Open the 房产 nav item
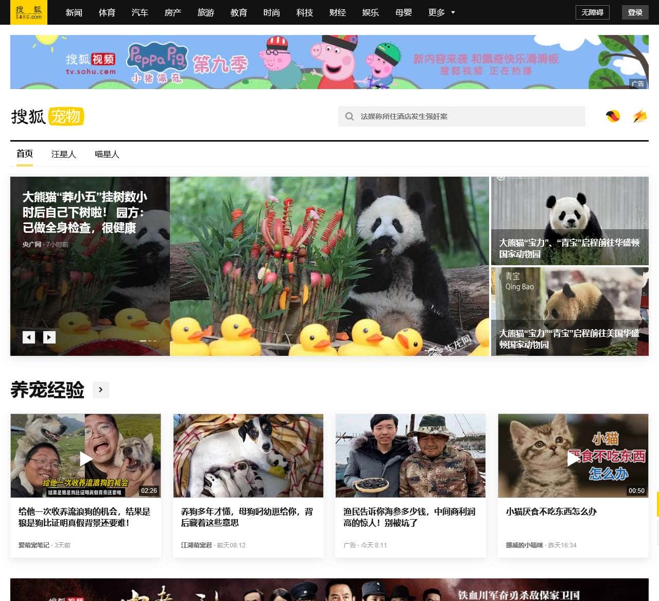659x601 pixels. 173,12
